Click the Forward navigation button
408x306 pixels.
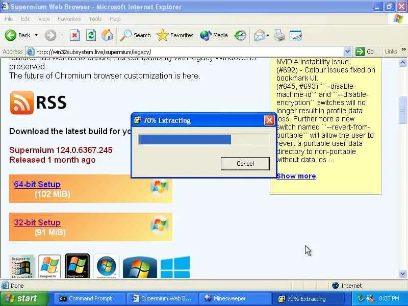pos(50,35)
